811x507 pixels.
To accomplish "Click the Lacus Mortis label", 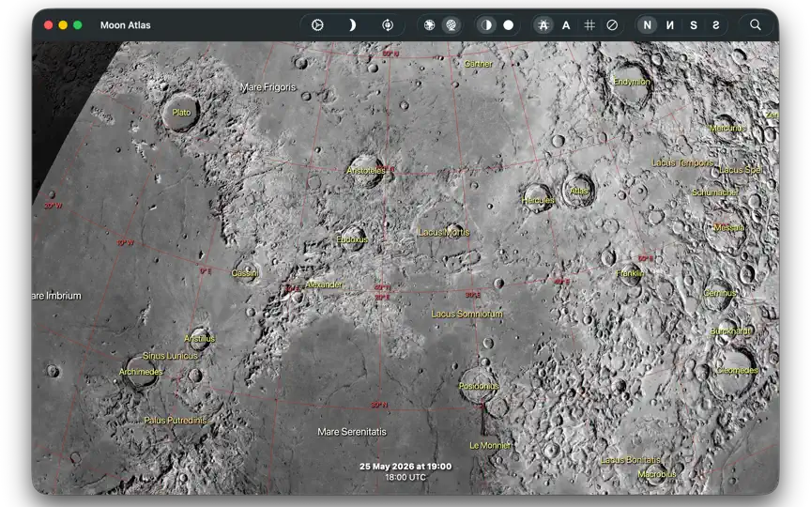I will click(444, 232).
